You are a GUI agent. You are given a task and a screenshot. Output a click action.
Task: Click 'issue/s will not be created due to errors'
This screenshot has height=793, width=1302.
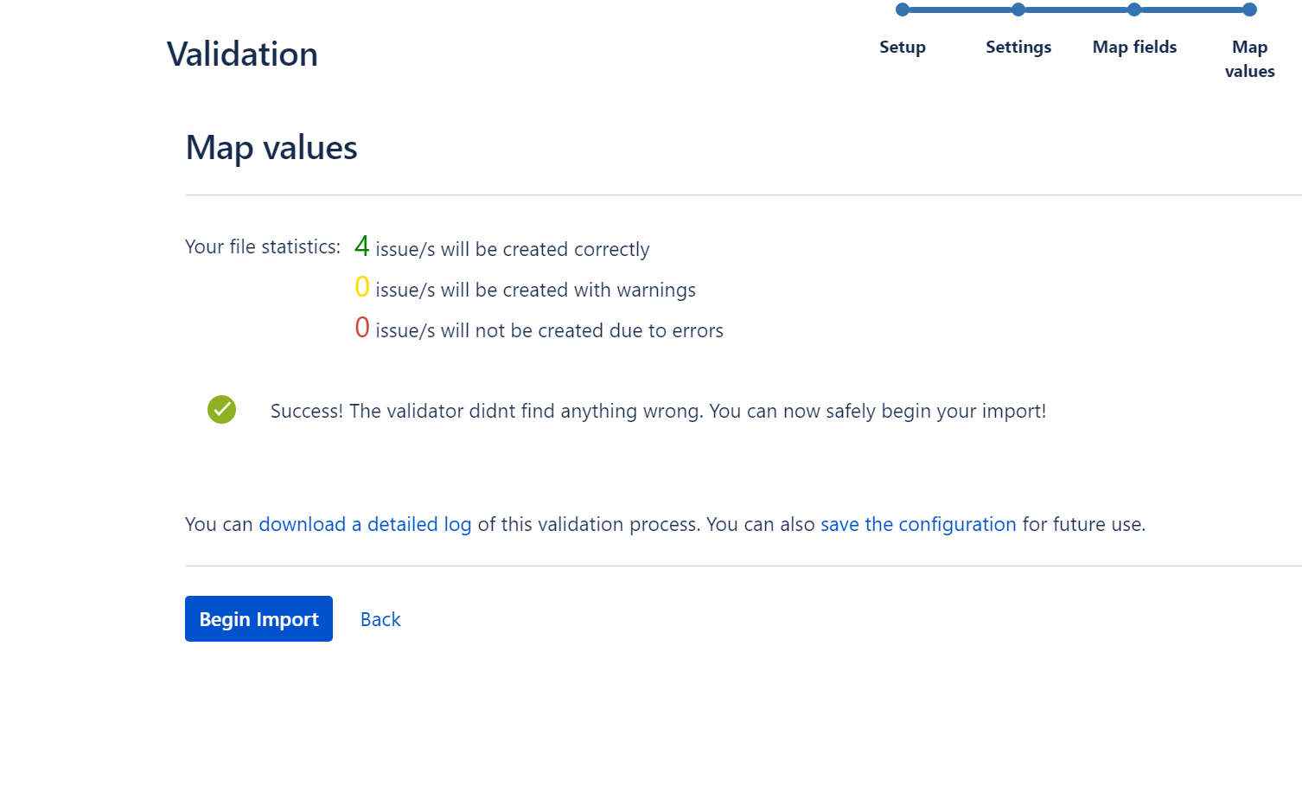(x=549, y=330)
